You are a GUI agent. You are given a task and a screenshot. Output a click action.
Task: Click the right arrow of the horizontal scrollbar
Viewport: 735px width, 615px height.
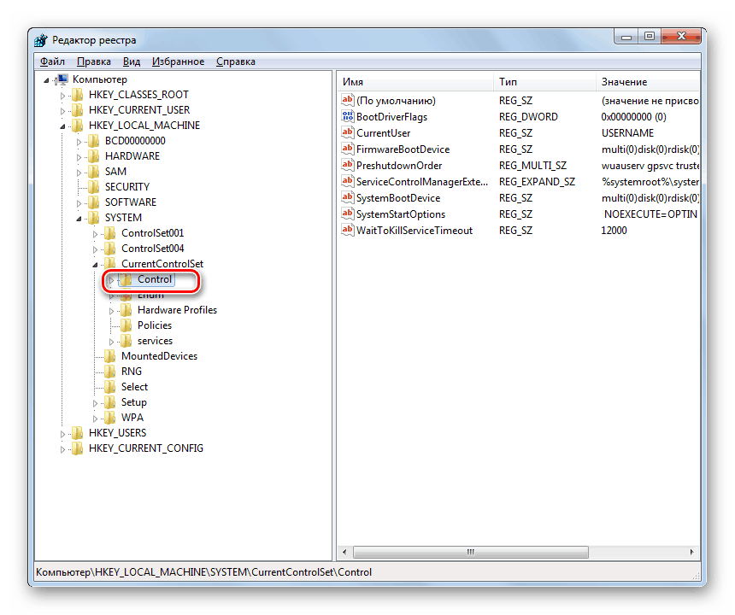pos(691,552)
